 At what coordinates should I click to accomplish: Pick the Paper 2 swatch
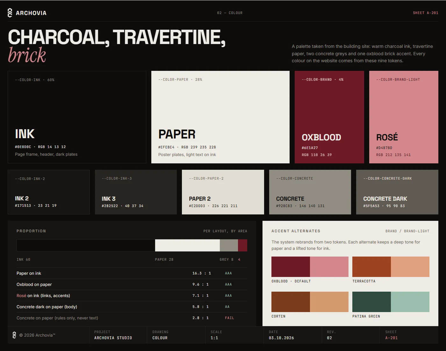coord(223,192)
